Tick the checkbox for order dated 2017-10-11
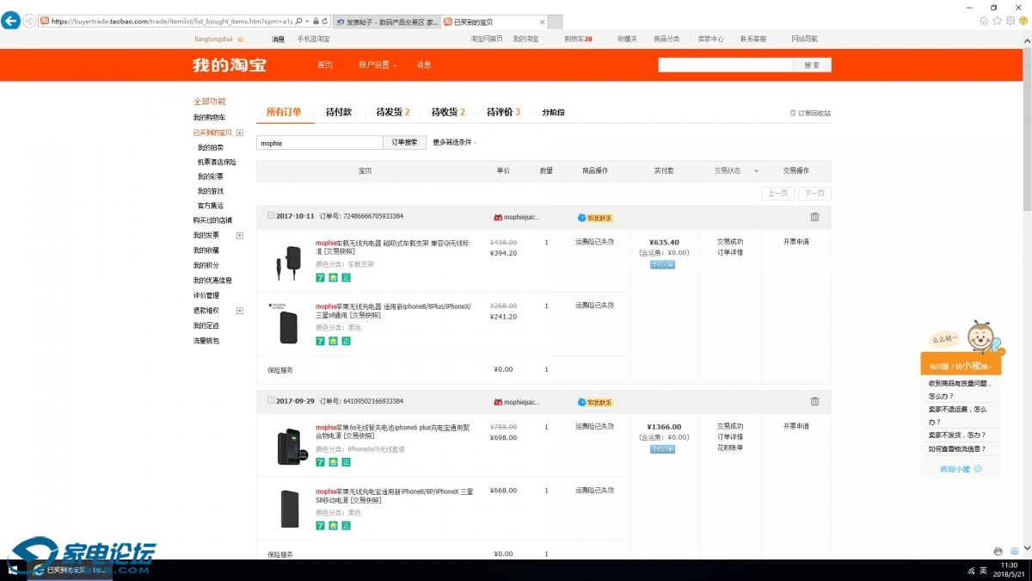The image size is (1032, 581). coord(271,216)
